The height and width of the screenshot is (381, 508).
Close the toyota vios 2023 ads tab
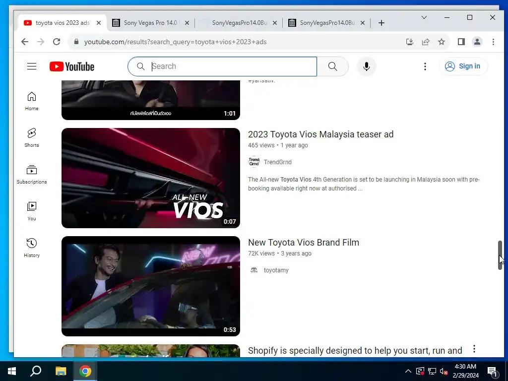tap(99, 23)
